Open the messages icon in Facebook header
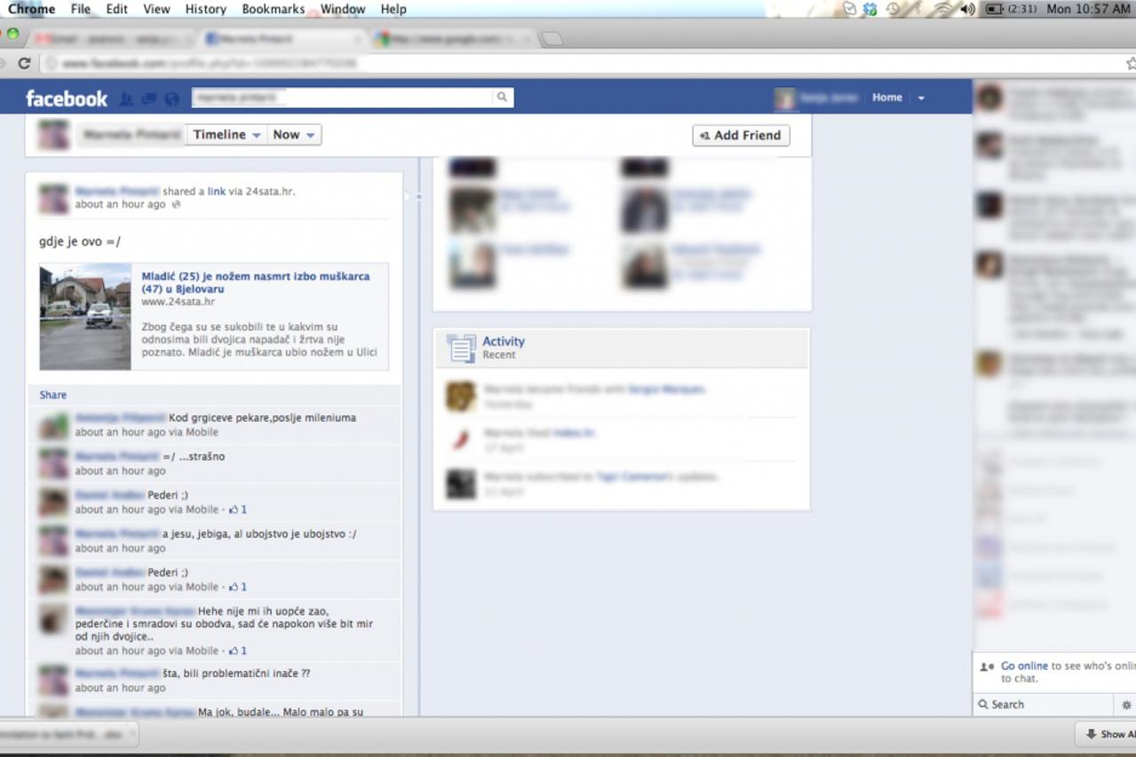 (x=149, y=99)
